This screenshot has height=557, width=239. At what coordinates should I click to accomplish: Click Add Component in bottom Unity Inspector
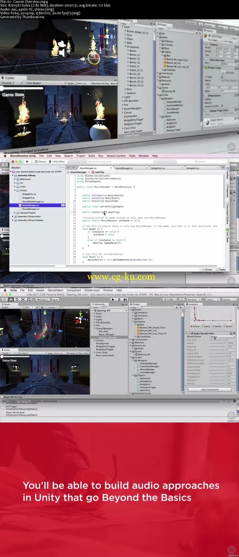(210, 389)
